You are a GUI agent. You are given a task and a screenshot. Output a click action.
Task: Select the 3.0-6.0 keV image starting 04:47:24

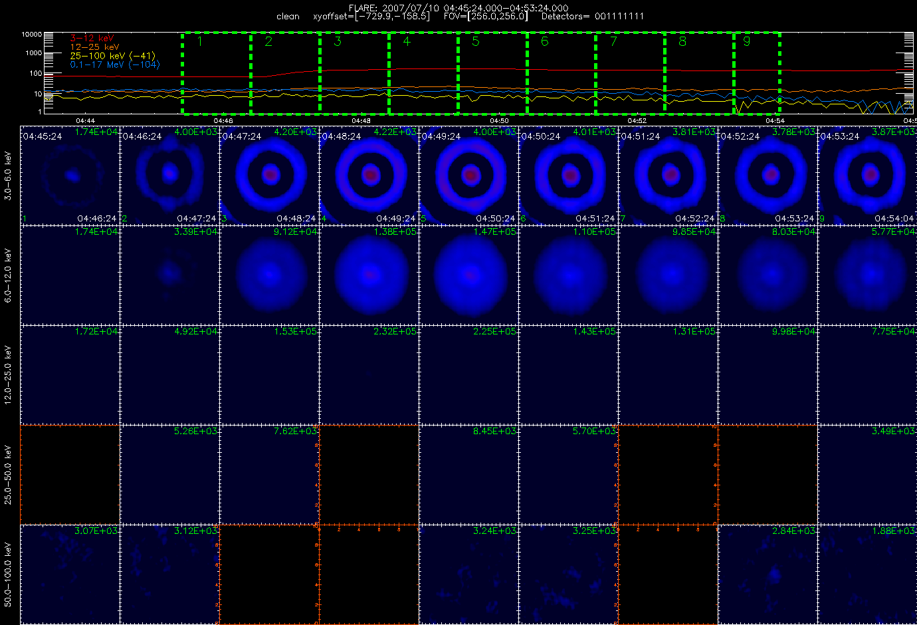[x=270, y=176]
